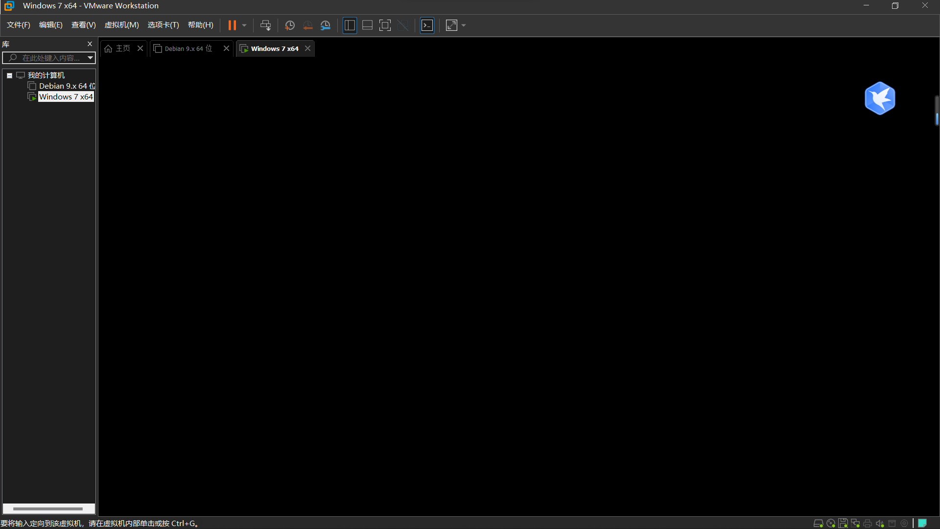This screenshot has width=940, height=529.
Task: Click the blue scrollbar handle at right edge
Action: click(937, 119)
